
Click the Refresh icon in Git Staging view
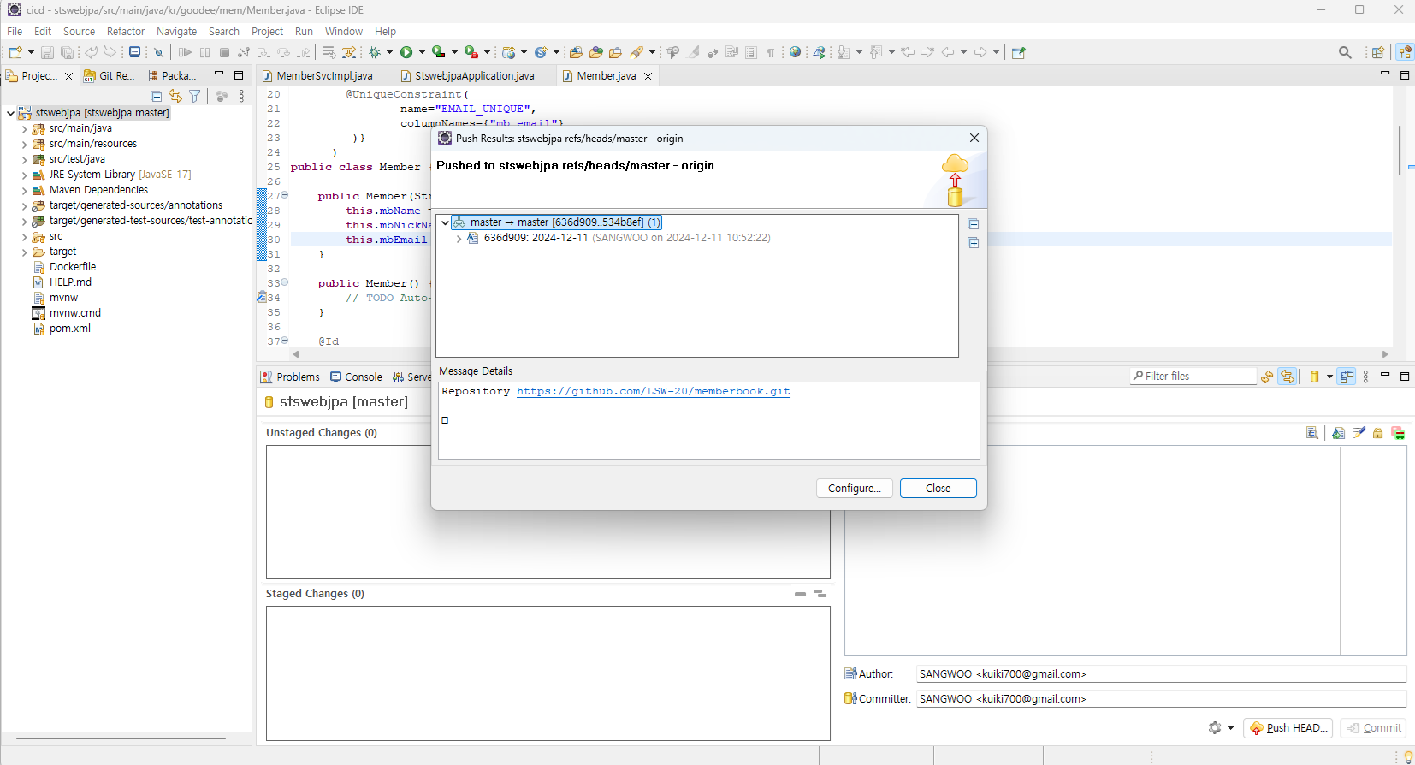[x=1267, y=377]
